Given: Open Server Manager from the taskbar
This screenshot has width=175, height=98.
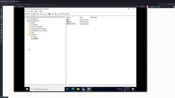Looking at the screenshot, I should click(x=83, y=89).
